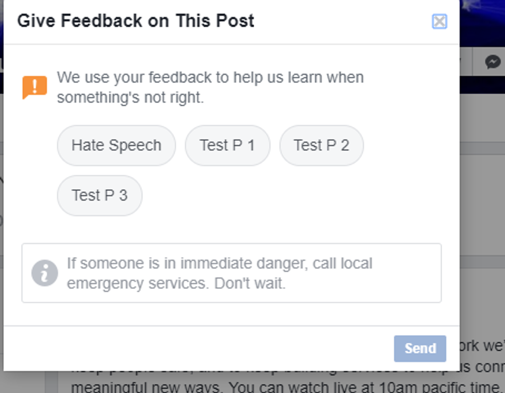Pick the Test P 3 option
This screenshot has height=393, width=505.
pos(99,195)
